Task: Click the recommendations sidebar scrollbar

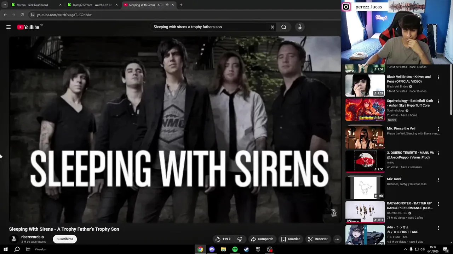Action: coord(451,90)
